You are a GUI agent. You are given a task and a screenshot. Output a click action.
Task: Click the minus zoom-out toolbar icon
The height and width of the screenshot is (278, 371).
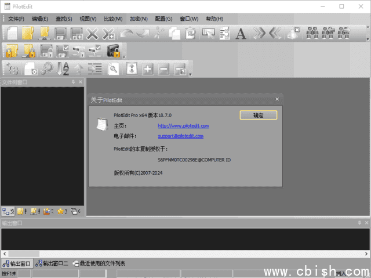163,68
